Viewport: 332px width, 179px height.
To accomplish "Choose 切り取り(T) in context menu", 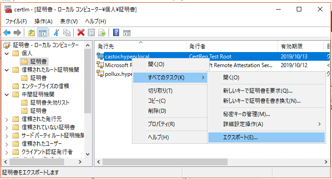I will tap(170, 91).
